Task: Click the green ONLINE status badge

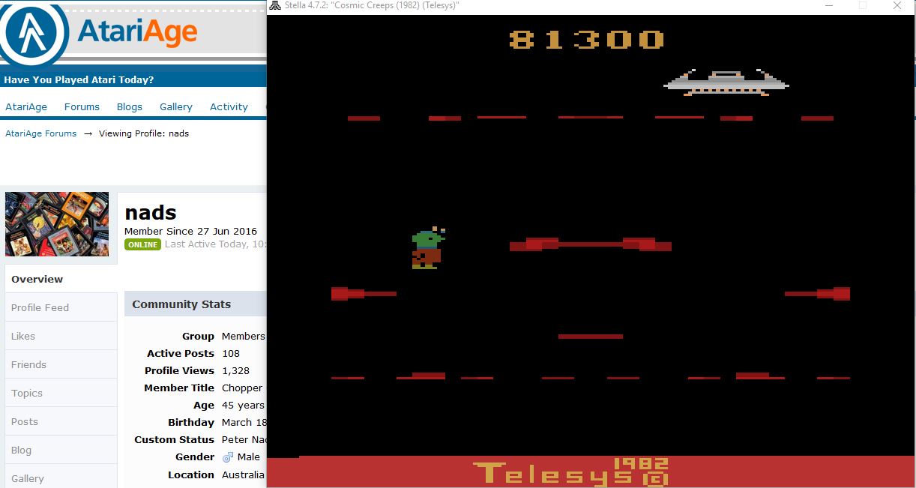Action: click(142, 244)
